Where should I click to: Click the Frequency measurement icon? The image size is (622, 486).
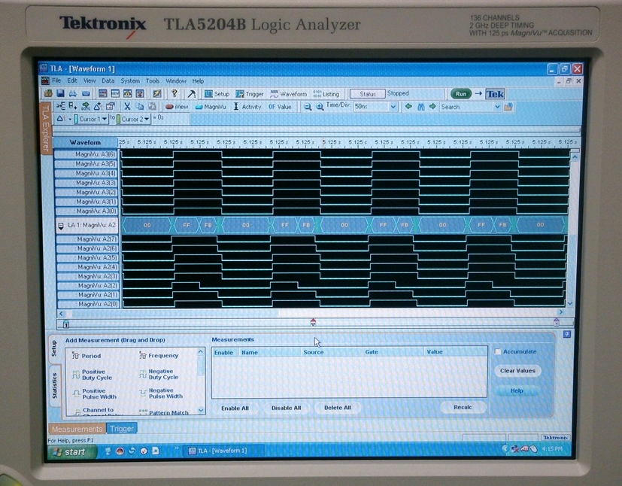click(143, 356)
